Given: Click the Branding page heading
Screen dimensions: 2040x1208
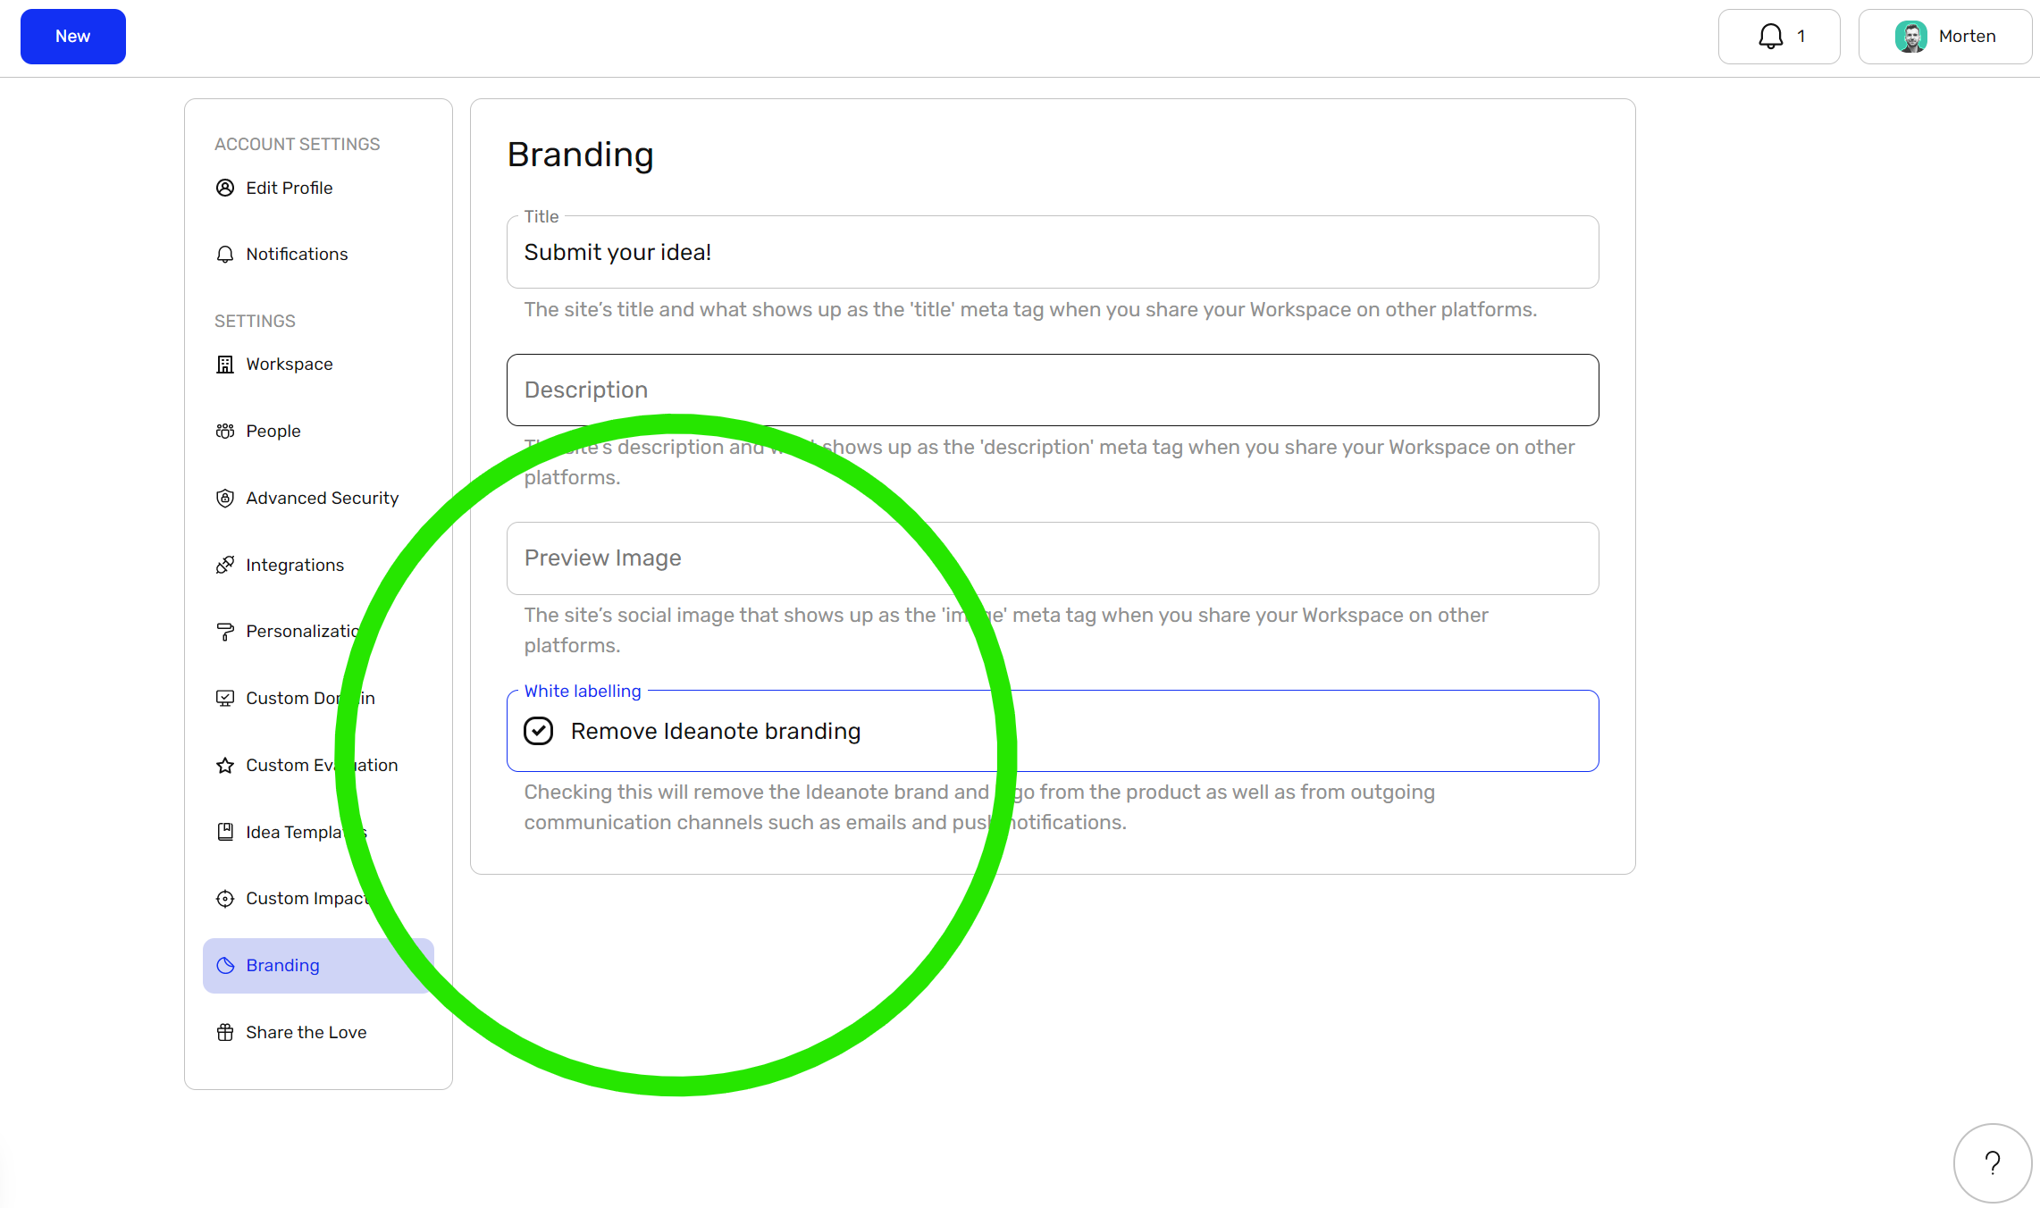Looking at the screenshot, I should pyautogui.click(x=581, y=155).
